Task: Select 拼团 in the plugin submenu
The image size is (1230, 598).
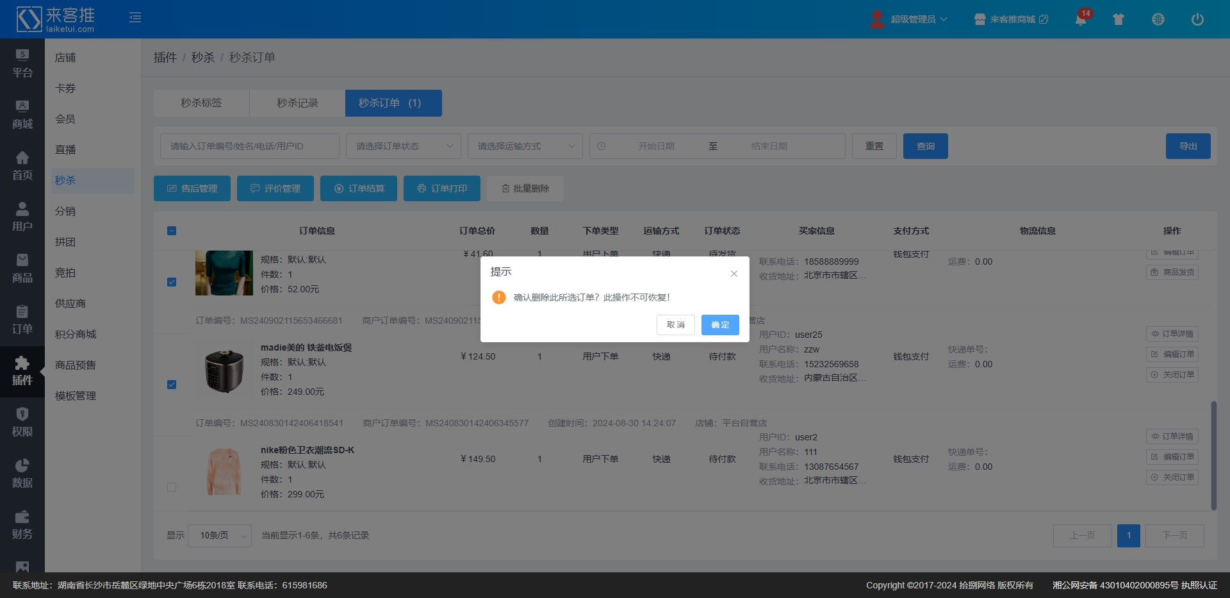Action: [x=65, y=242]
